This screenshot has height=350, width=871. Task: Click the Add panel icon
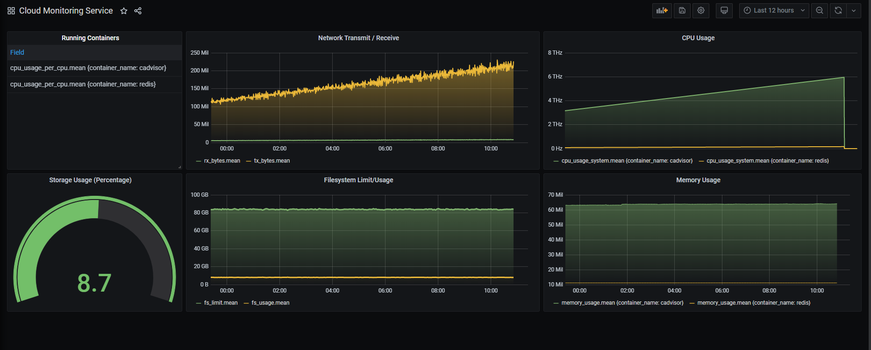pos(662,10)
